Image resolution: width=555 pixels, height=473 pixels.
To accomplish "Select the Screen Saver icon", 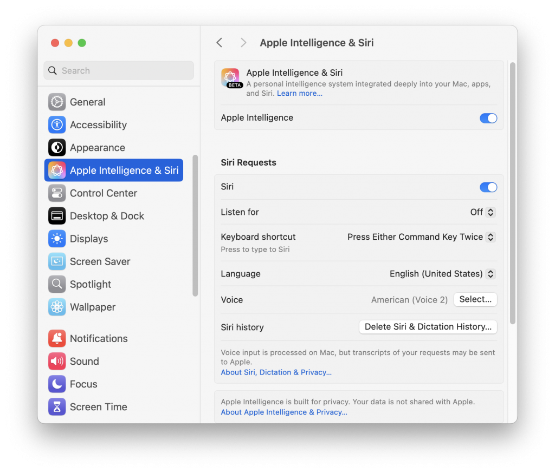I will (x=57, y=261).
